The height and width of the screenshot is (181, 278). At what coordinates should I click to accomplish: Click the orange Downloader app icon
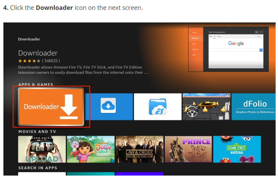tap(51, 106)
